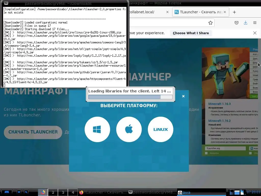Close the collabnet.local tab
Image resolution: width=261 pixels, height=196 pixels.
point(167,12)
